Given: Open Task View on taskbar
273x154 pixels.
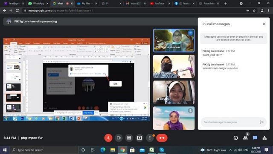Looking at the screenshot, I should [x=93, y=150].
